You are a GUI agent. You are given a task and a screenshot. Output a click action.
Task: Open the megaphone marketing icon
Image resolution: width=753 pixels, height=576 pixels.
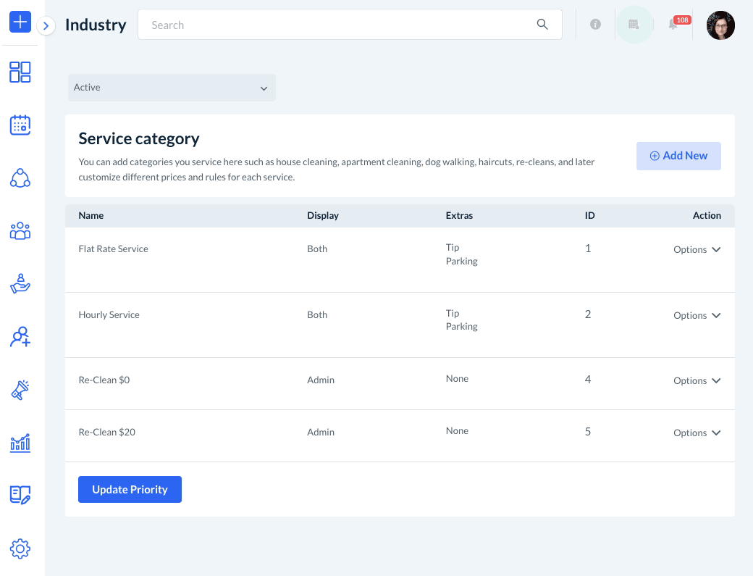20,390
